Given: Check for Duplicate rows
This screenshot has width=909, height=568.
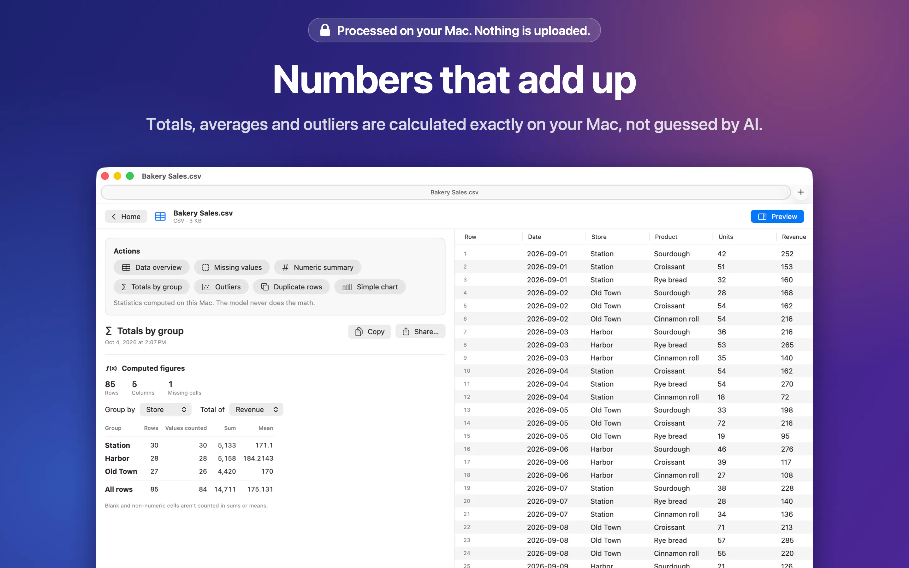Looking at the screenshot, I should 292,287.
